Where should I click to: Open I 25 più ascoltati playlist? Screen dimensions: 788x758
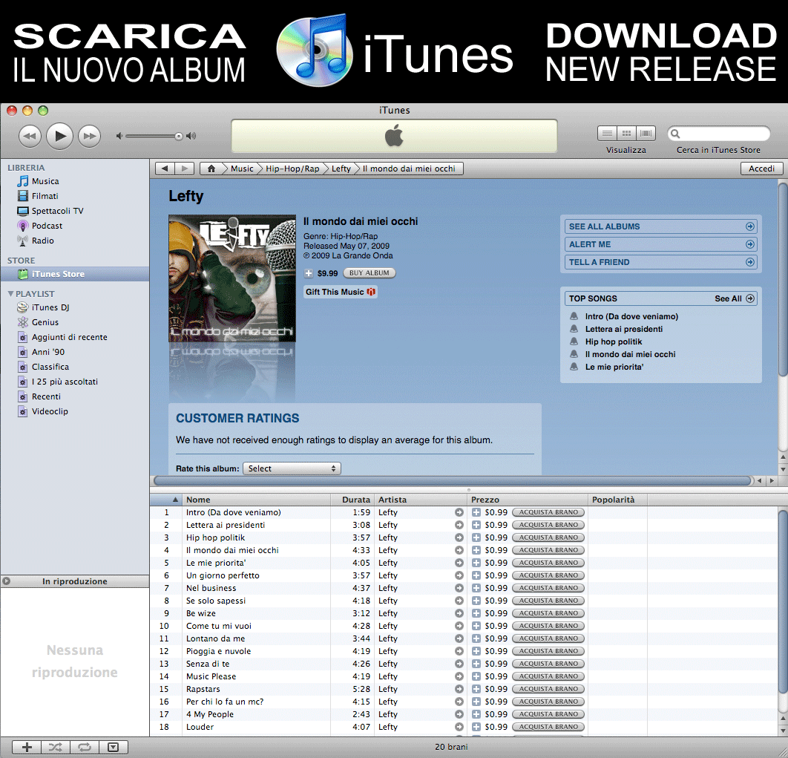65,382
